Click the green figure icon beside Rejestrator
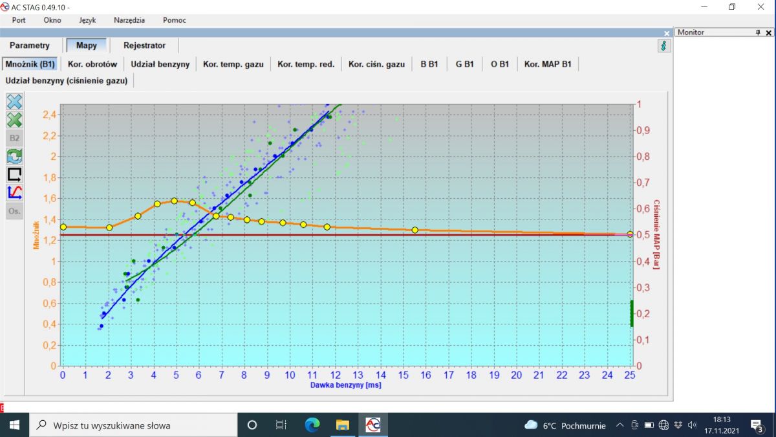 point(663,46)
